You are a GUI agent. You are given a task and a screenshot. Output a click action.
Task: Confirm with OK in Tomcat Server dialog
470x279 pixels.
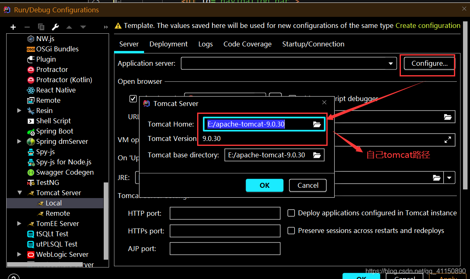pos(264,185)
